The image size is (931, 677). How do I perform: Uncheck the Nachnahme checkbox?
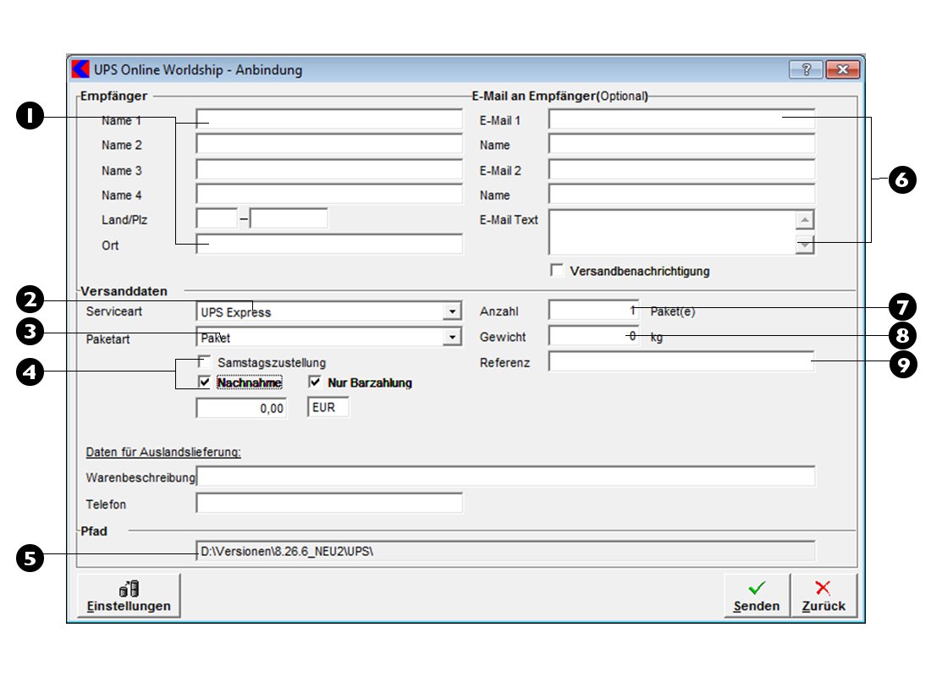pyautogui.click(x=204, y=382)
